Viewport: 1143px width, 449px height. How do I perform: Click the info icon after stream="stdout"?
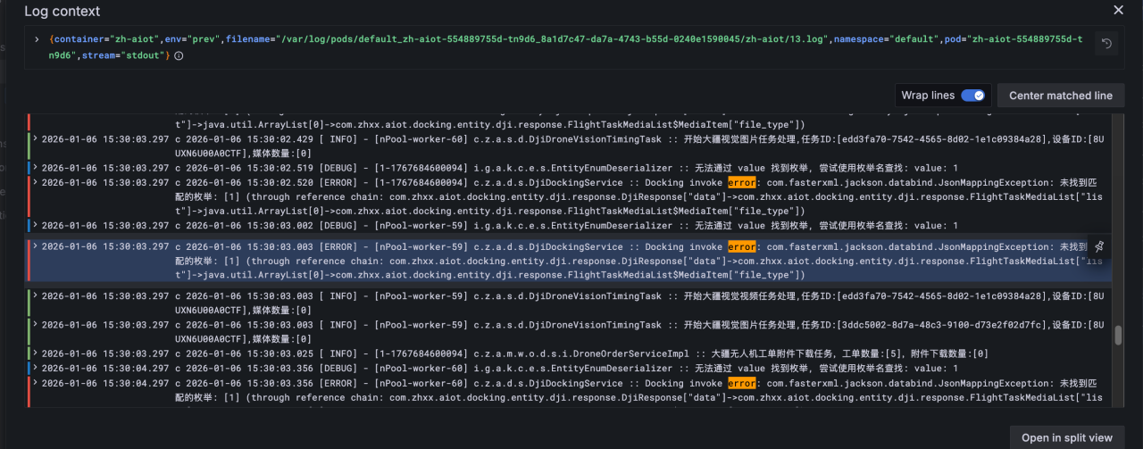tap(179, 55)
